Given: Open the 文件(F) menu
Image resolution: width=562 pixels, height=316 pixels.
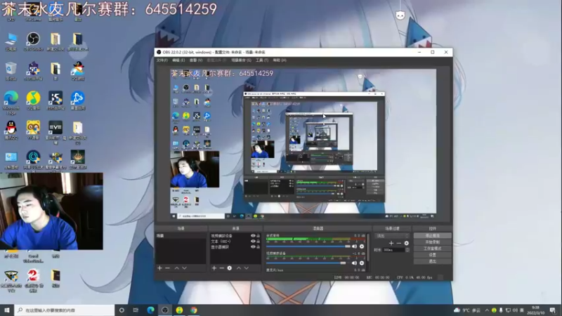Looking at the screenshot, I should (x=162, y=60).
